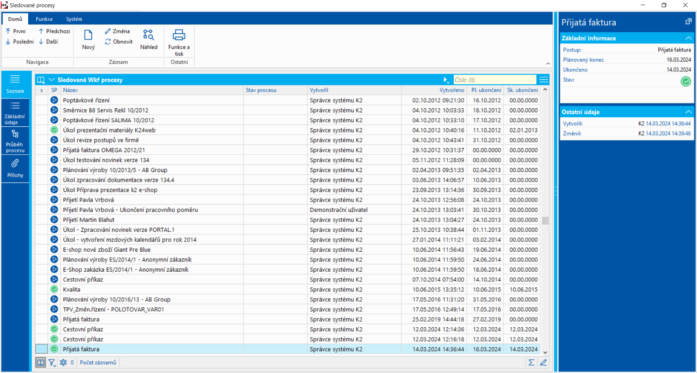
Task: Toggle the book view button in status bar
Action: point(41,362)
